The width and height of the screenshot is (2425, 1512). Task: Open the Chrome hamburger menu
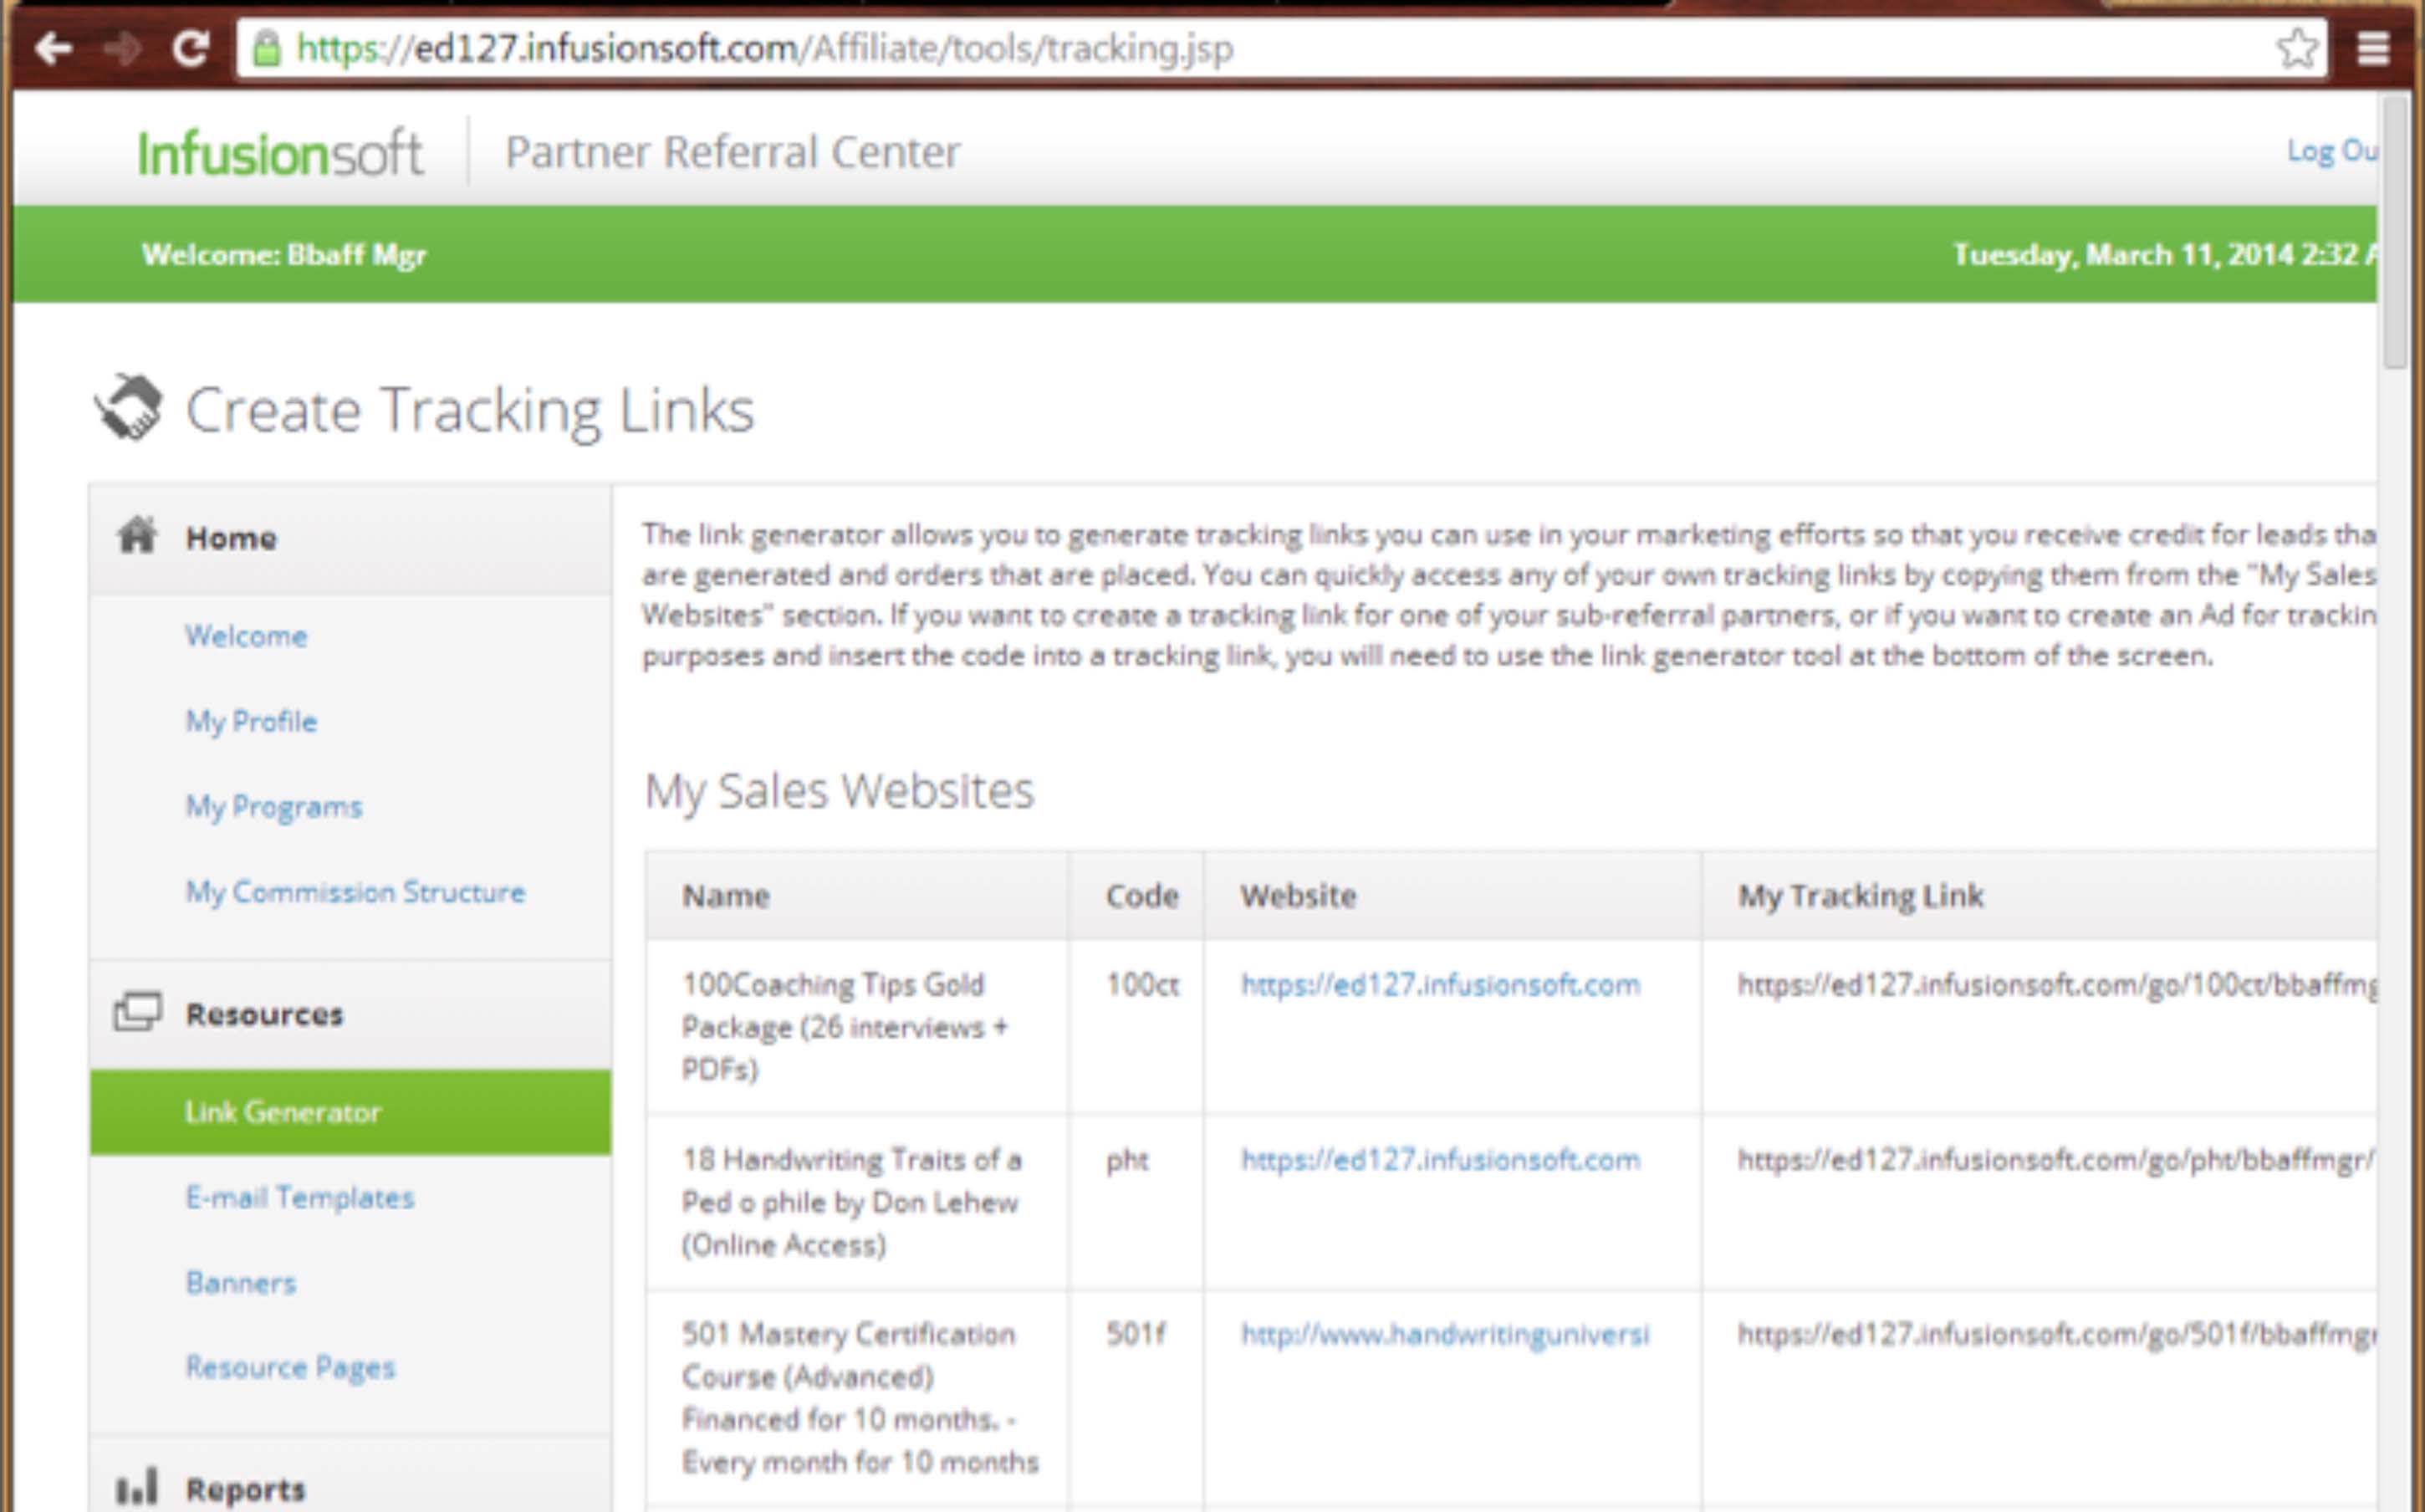click(2373, 47)
